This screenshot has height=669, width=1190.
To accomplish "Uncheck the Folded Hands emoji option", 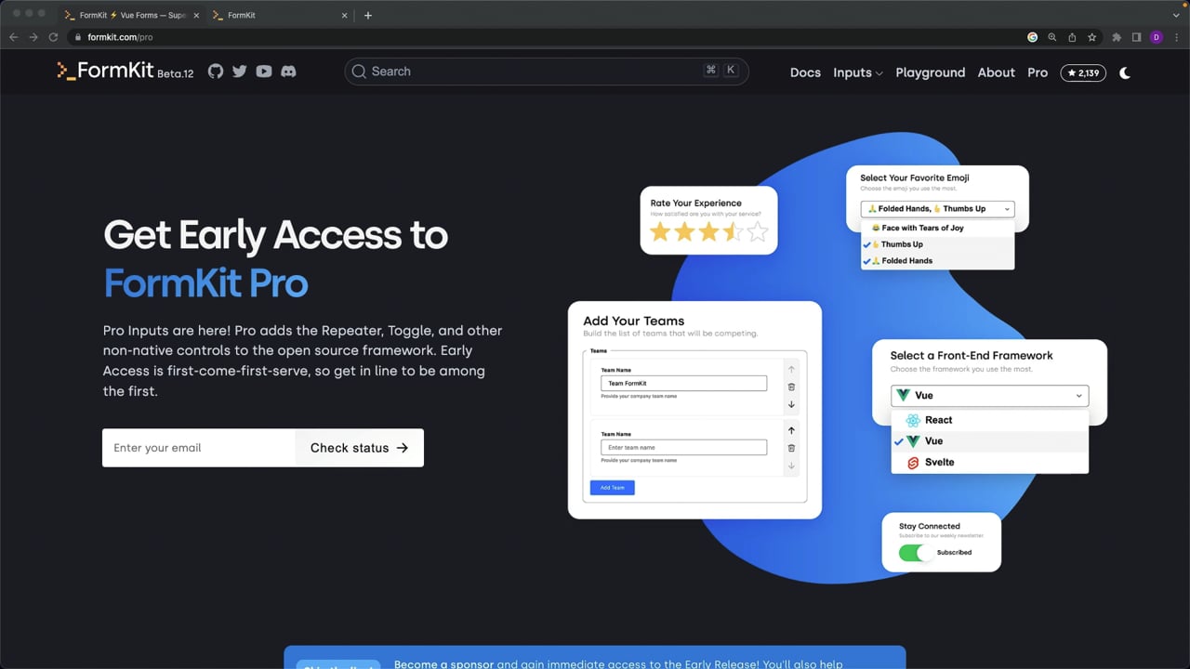I will pyautogui.click(x=937, y=261).
